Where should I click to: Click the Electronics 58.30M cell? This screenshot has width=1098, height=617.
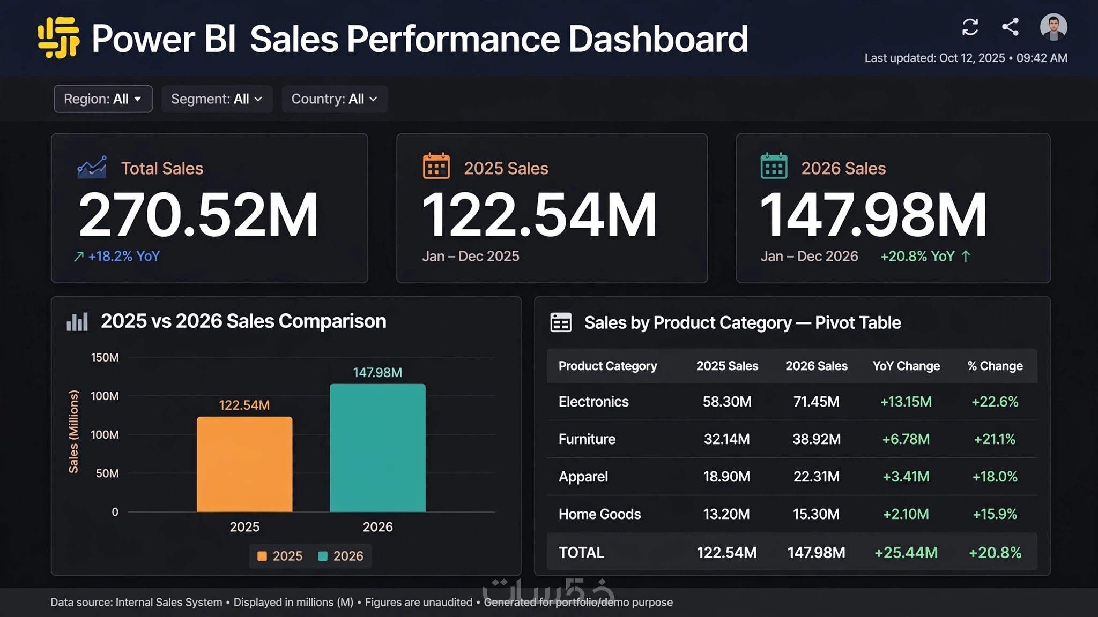(x=727, y=402)
